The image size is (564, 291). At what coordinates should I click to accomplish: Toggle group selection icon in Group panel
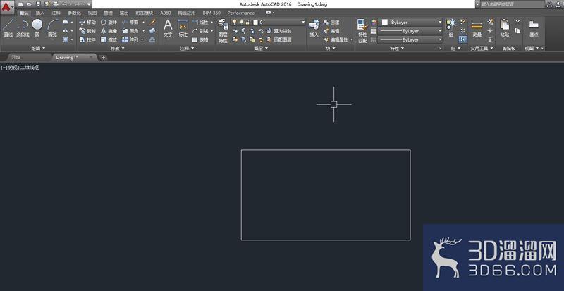click(463, 39)
